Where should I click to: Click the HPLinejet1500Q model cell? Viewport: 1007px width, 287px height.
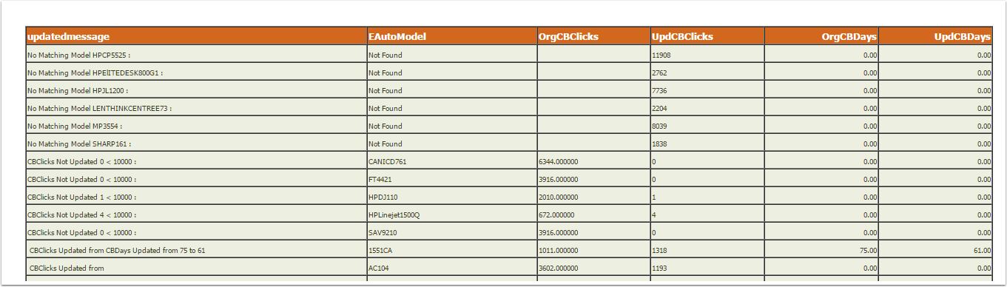click(452, 215)
